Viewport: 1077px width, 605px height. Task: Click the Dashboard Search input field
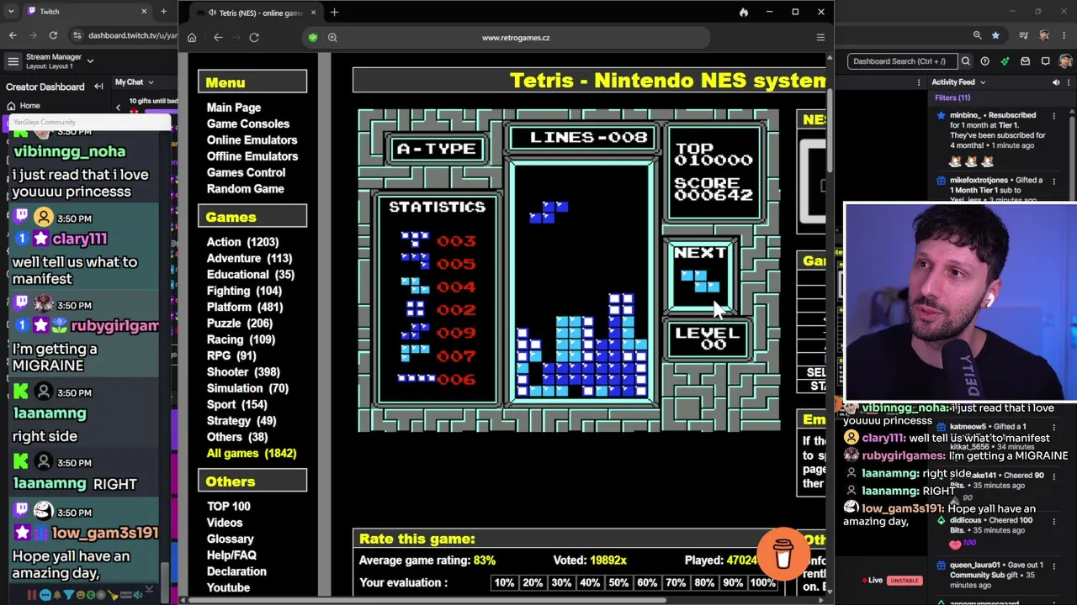coord(903,60)
